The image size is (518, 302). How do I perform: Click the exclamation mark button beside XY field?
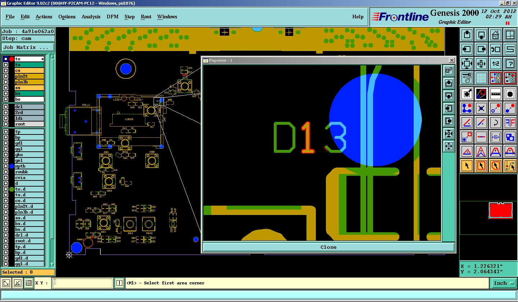coord(119,283)
